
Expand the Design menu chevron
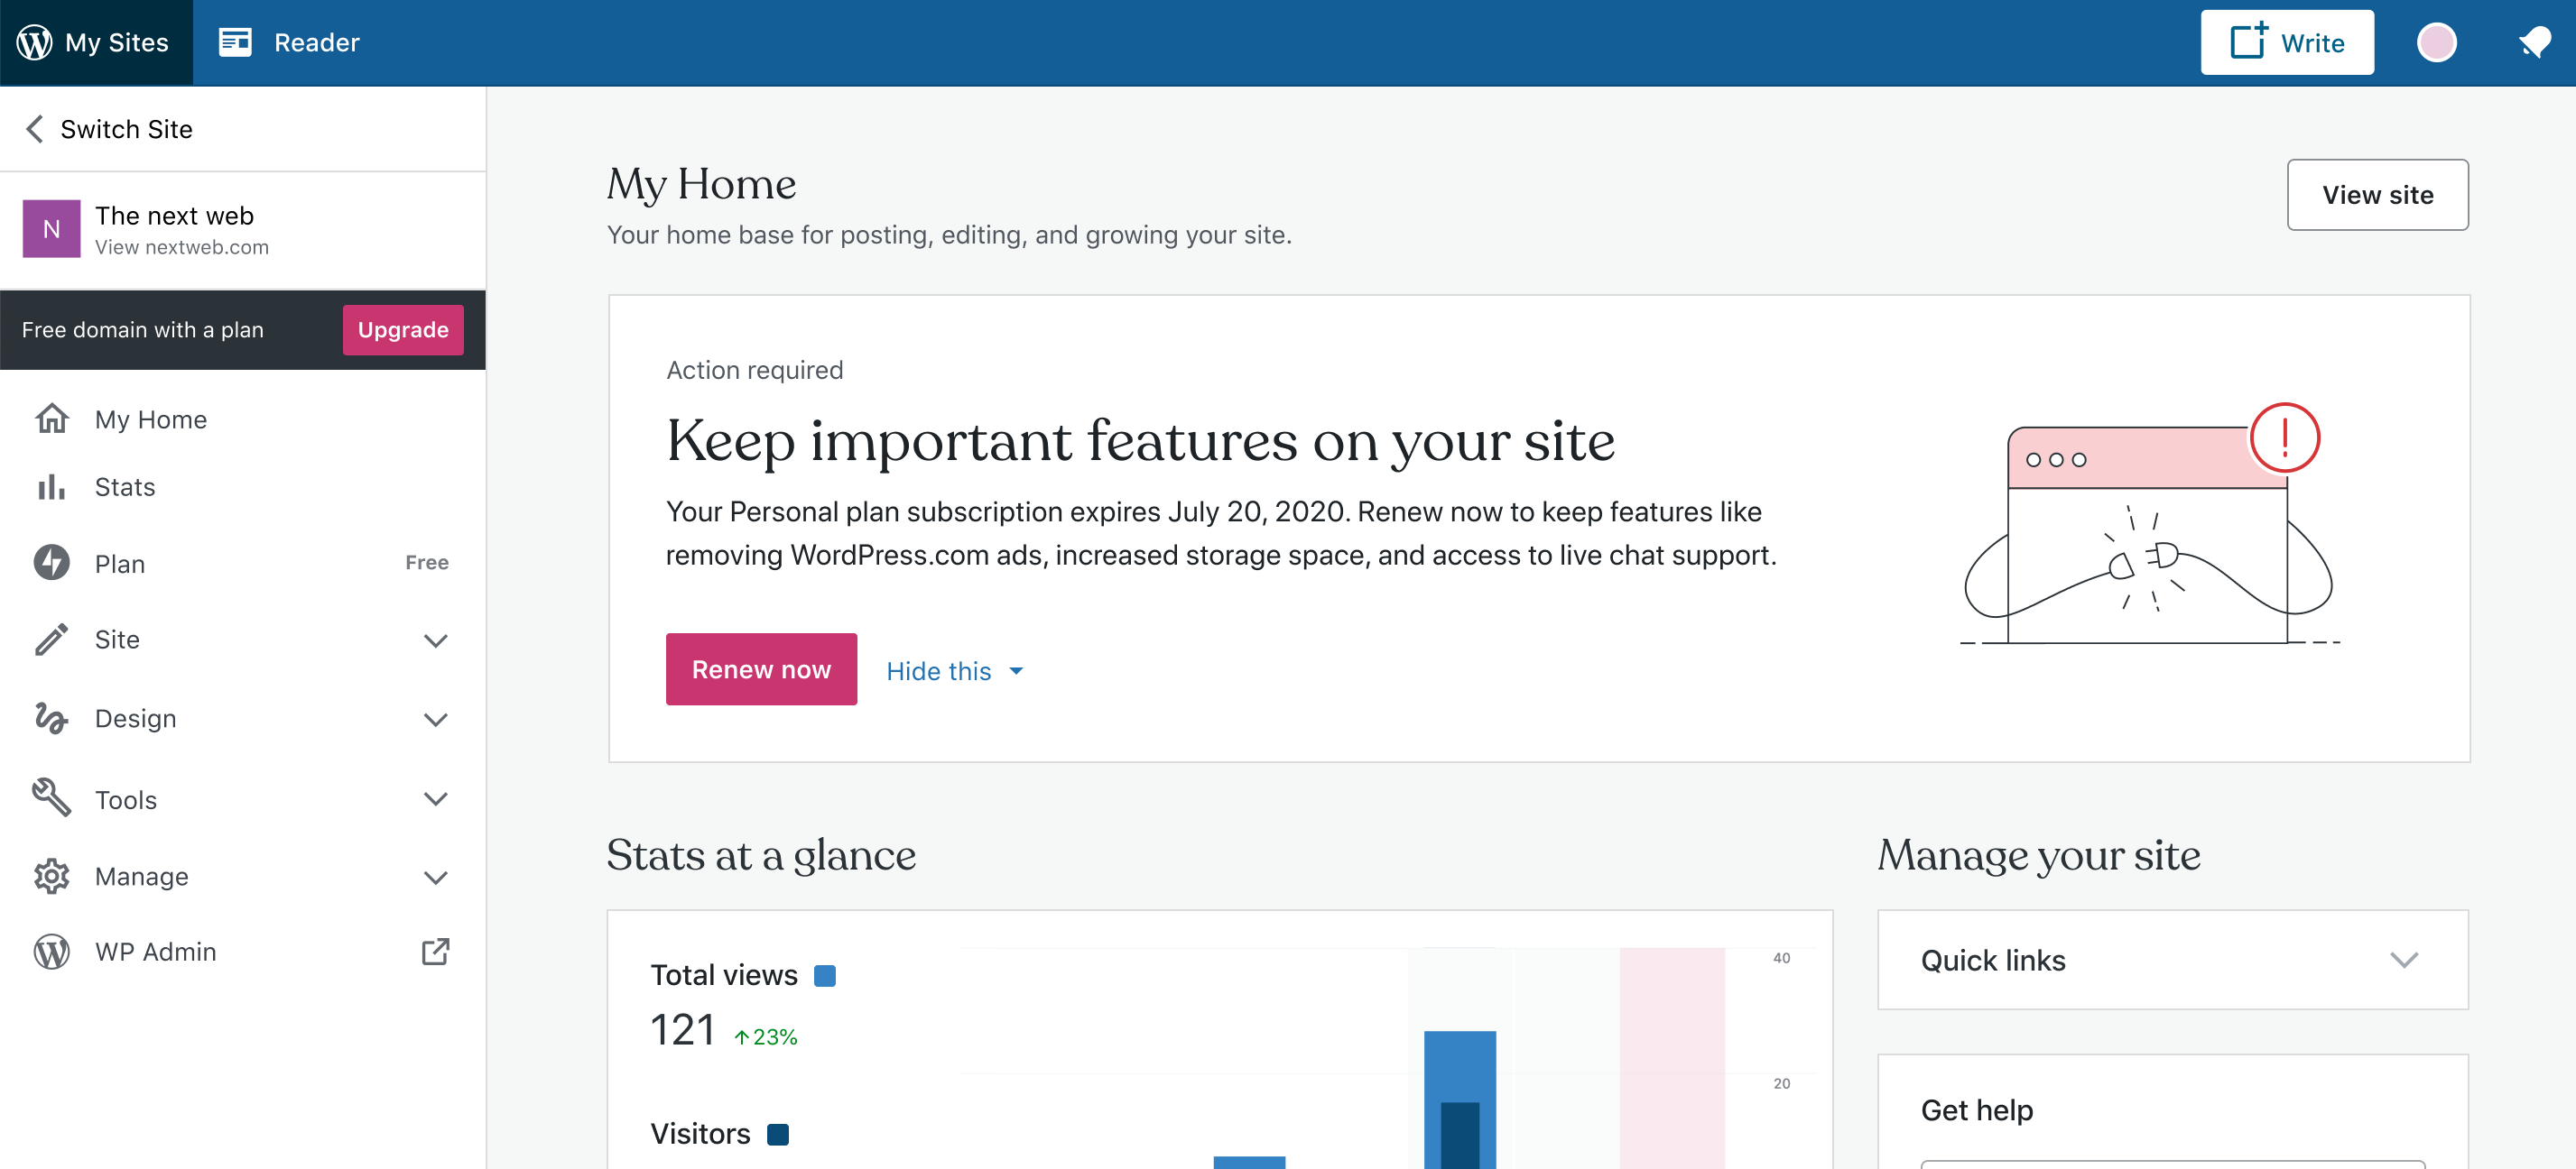pos(435,720)
